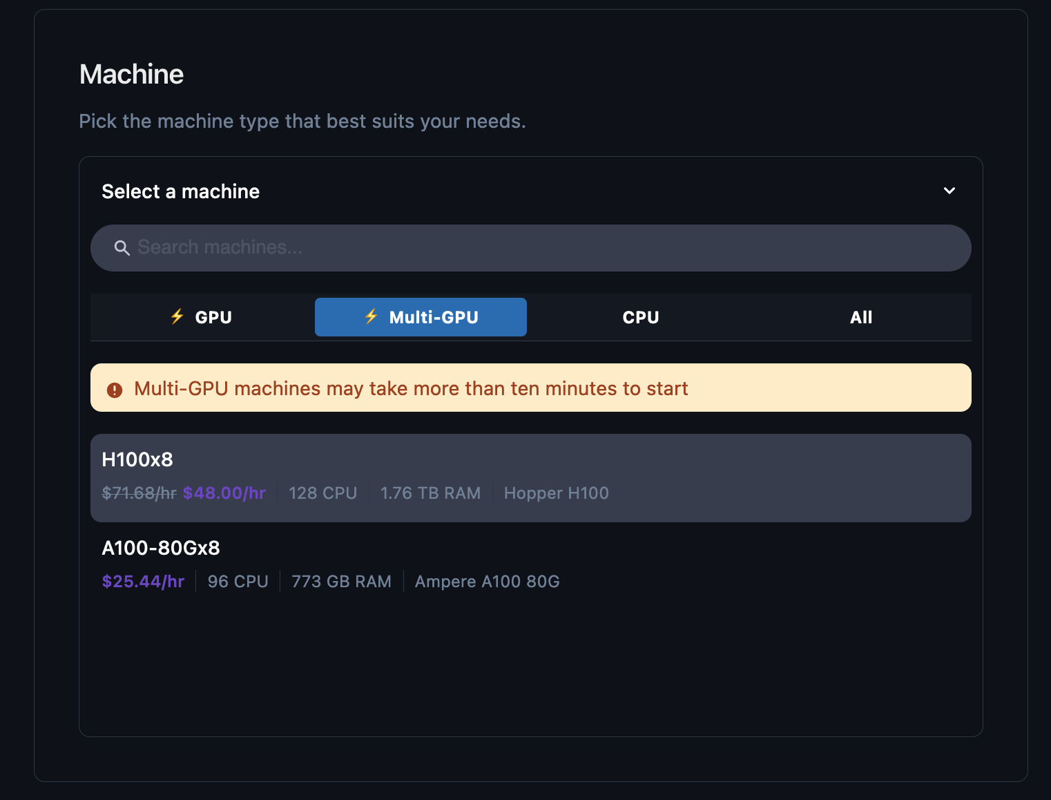Click the lightning bolt icon on Multi-GPU tab
Screen dimensions: 1051x800
coord(372,316)
